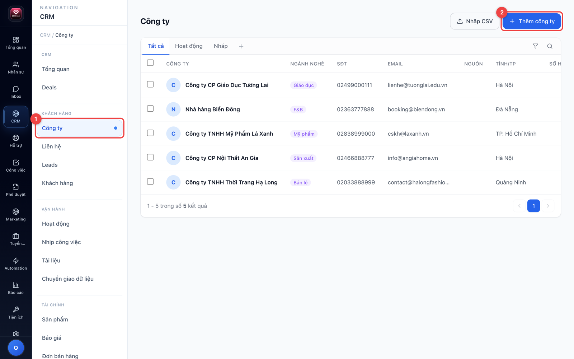Open the Tuyển dụng briefcase icon
This screenshot has width=574, height=359.
[16, 239]
